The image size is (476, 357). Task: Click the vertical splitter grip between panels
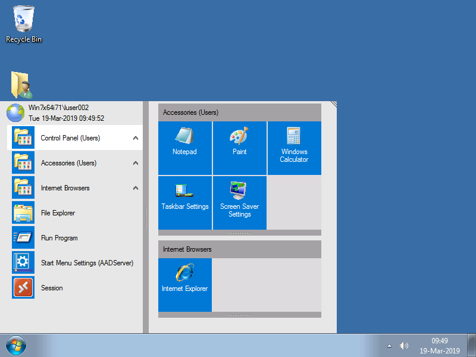[146, 217]
